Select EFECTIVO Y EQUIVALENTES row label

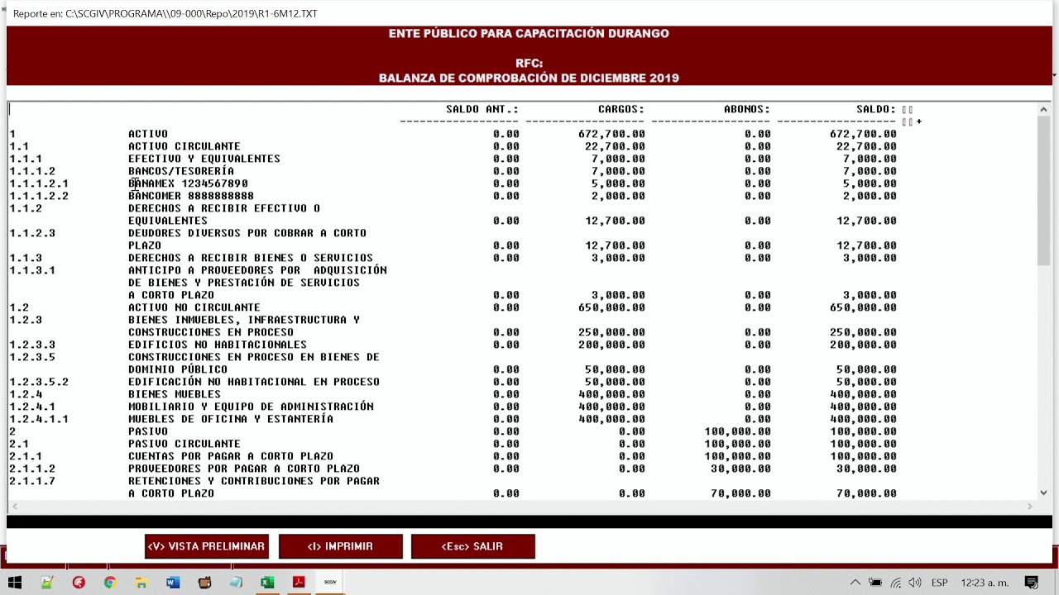tap(204, 159)
